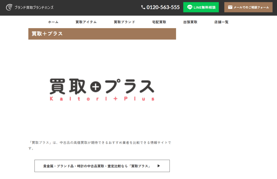
Task: Click the LINE speech bubble icon
Action: point(190,7)
